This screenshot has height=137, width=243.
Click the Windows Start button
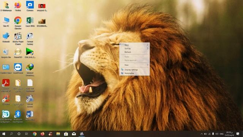4,134
